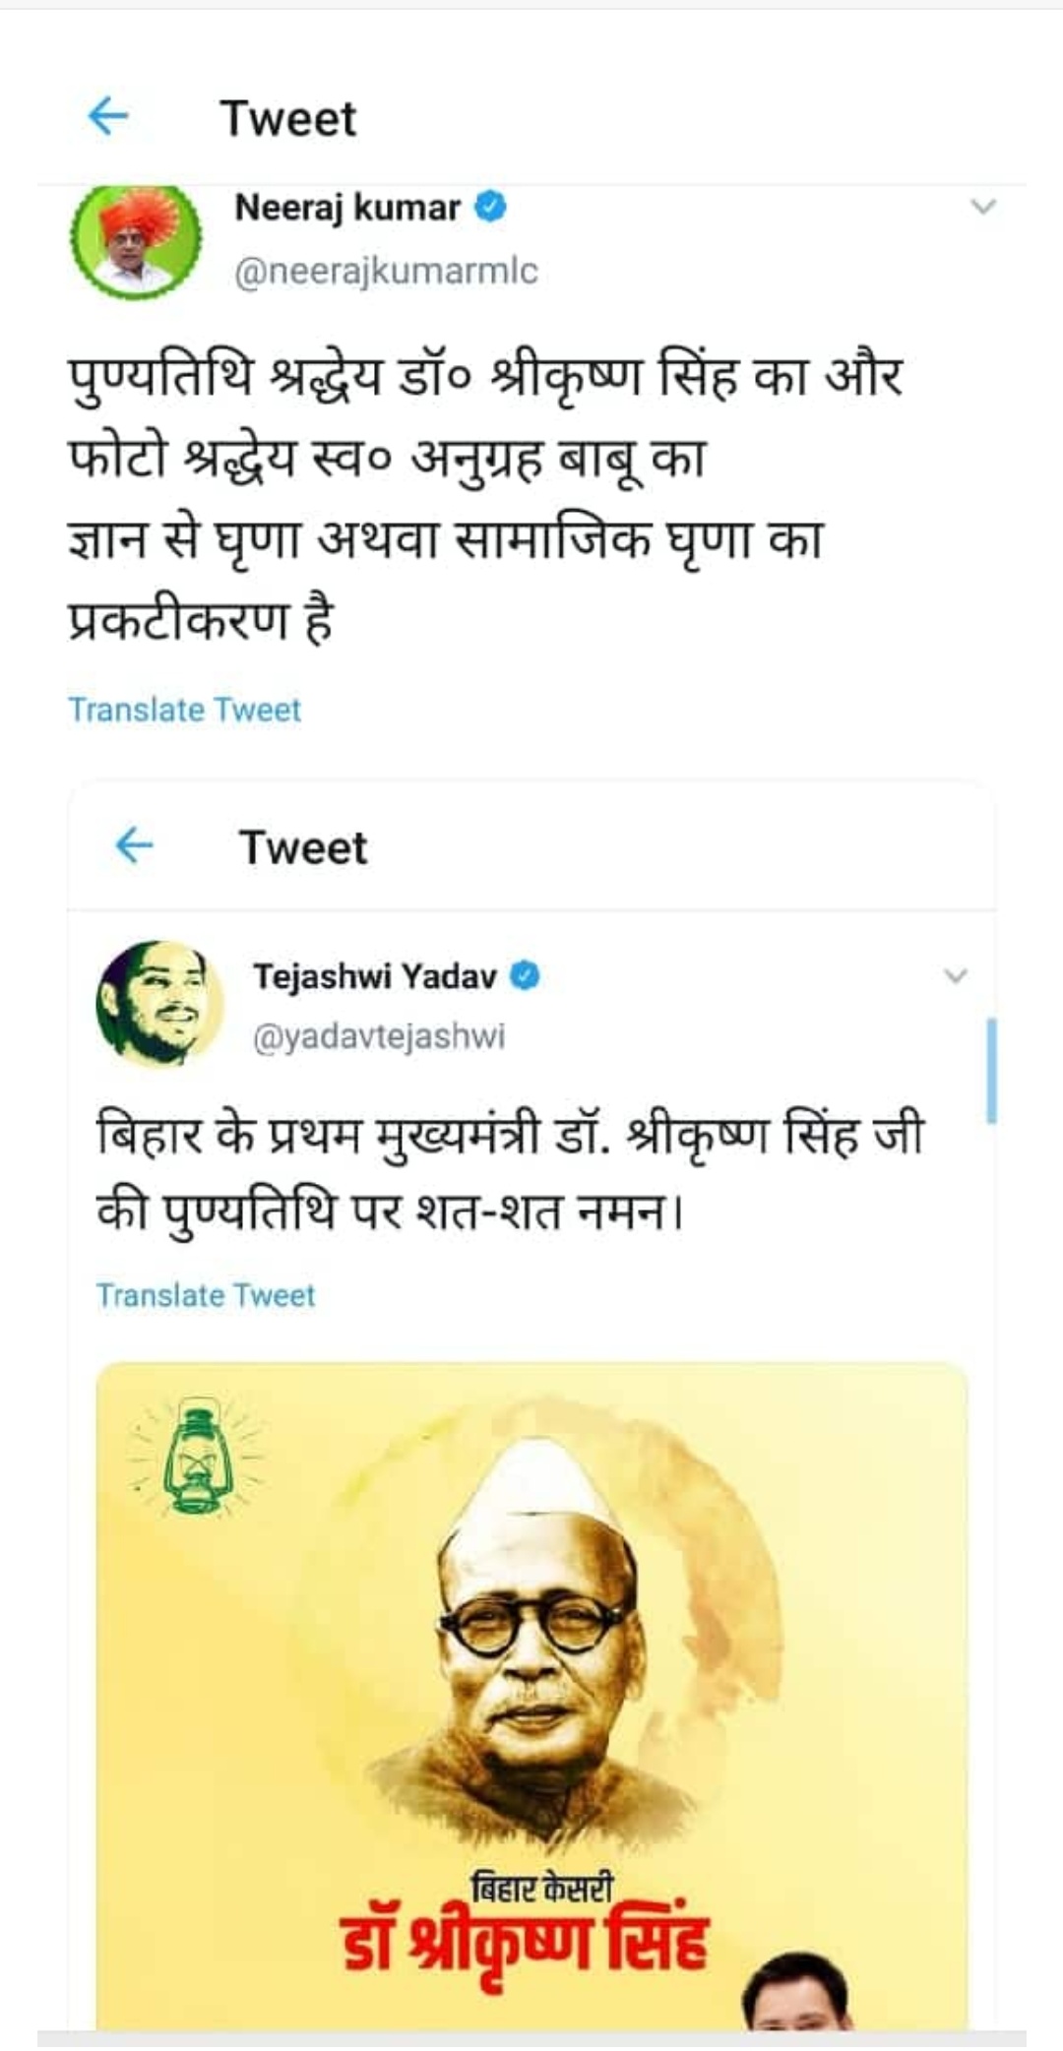Image resolution: width=1063 pixels, height=2051 pixels.
Task: Expand options chevron on Neeraj kumar's tweet
Action: [983, 207]
